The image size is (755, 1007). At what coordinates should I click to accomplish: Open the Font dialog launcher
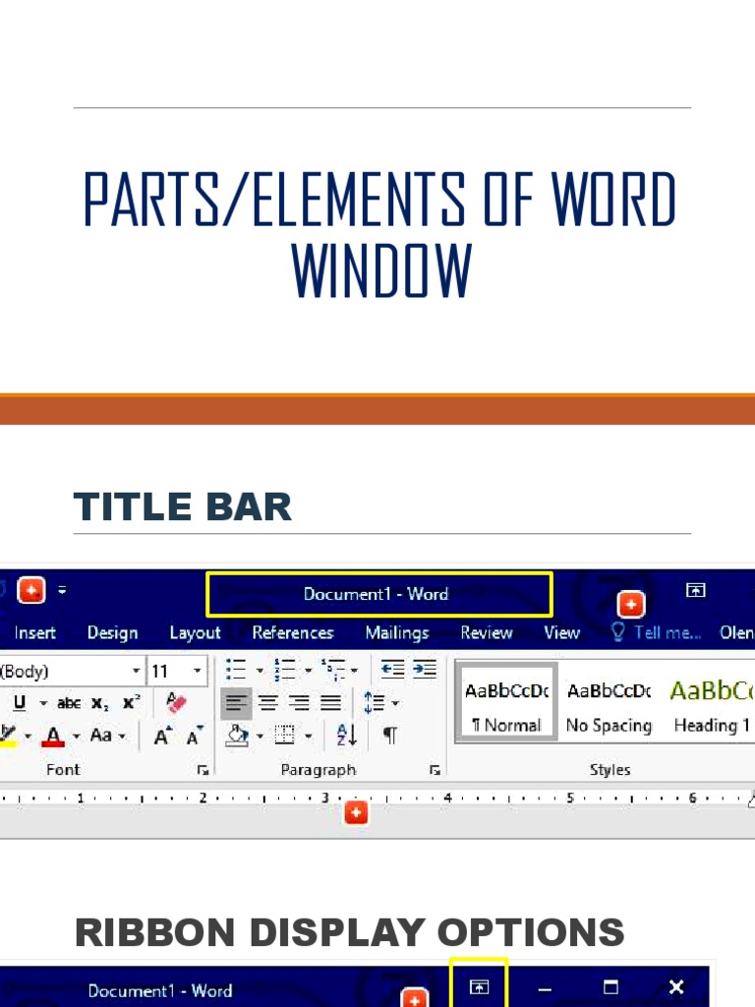pos(203,769)
